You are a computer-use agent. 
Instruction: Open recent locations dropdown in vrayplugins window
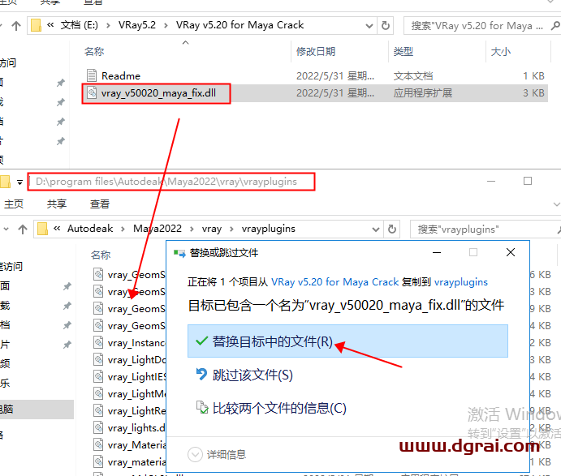coord(6,229)
